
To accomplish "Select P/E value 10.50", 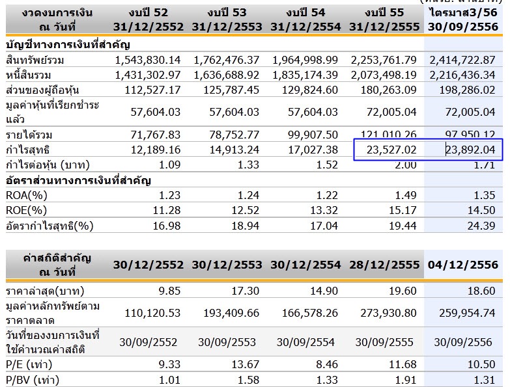I will [x=481, y=364].
